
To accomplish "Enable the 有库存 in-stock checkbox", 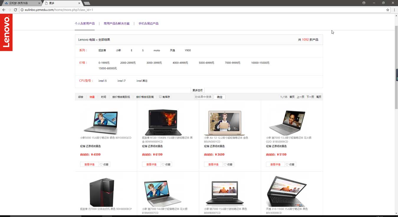I will 160,97.
